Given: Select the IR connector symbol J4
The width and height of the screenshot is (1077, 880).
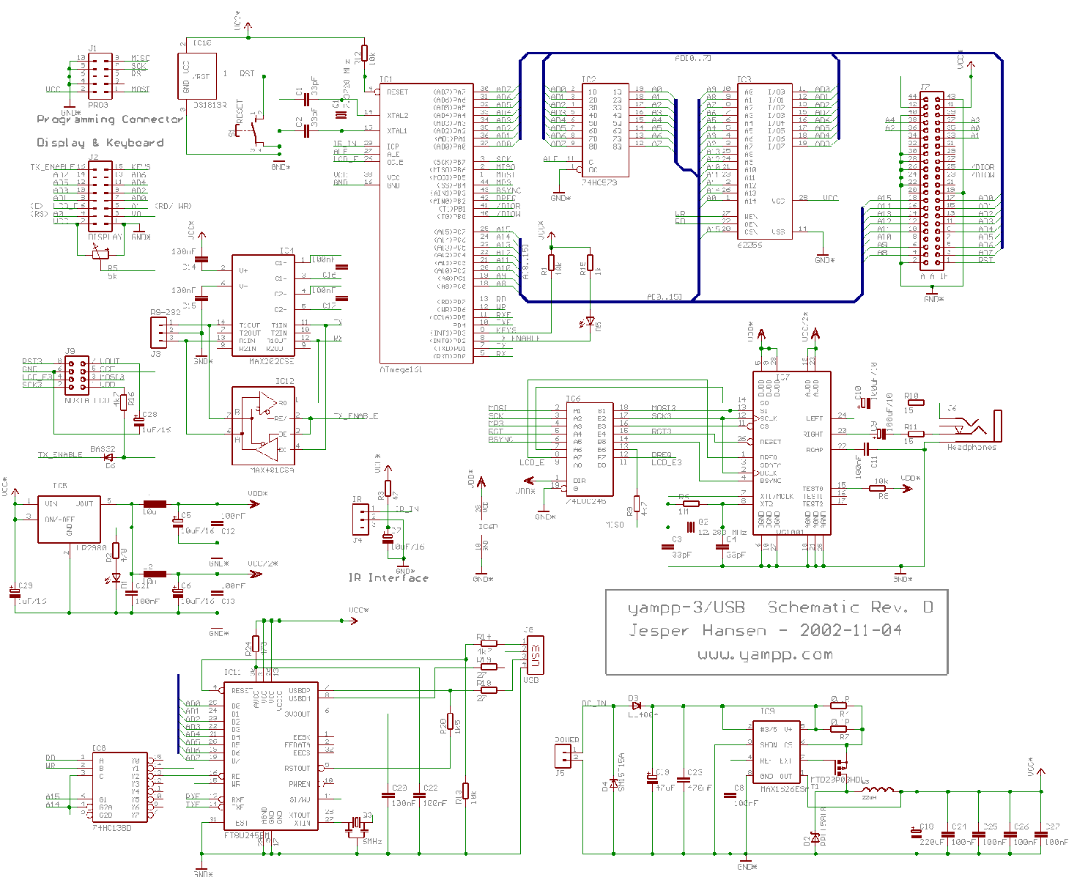Looking at the screenshot, I should point(359,519).
